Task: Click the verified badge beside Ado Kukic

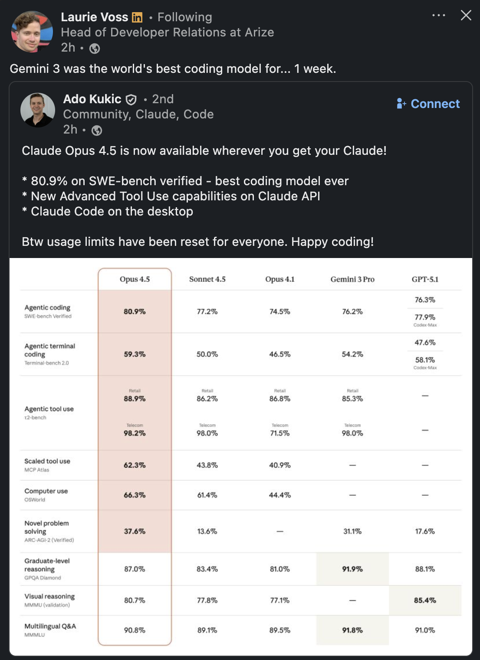Action: point(131,99)
